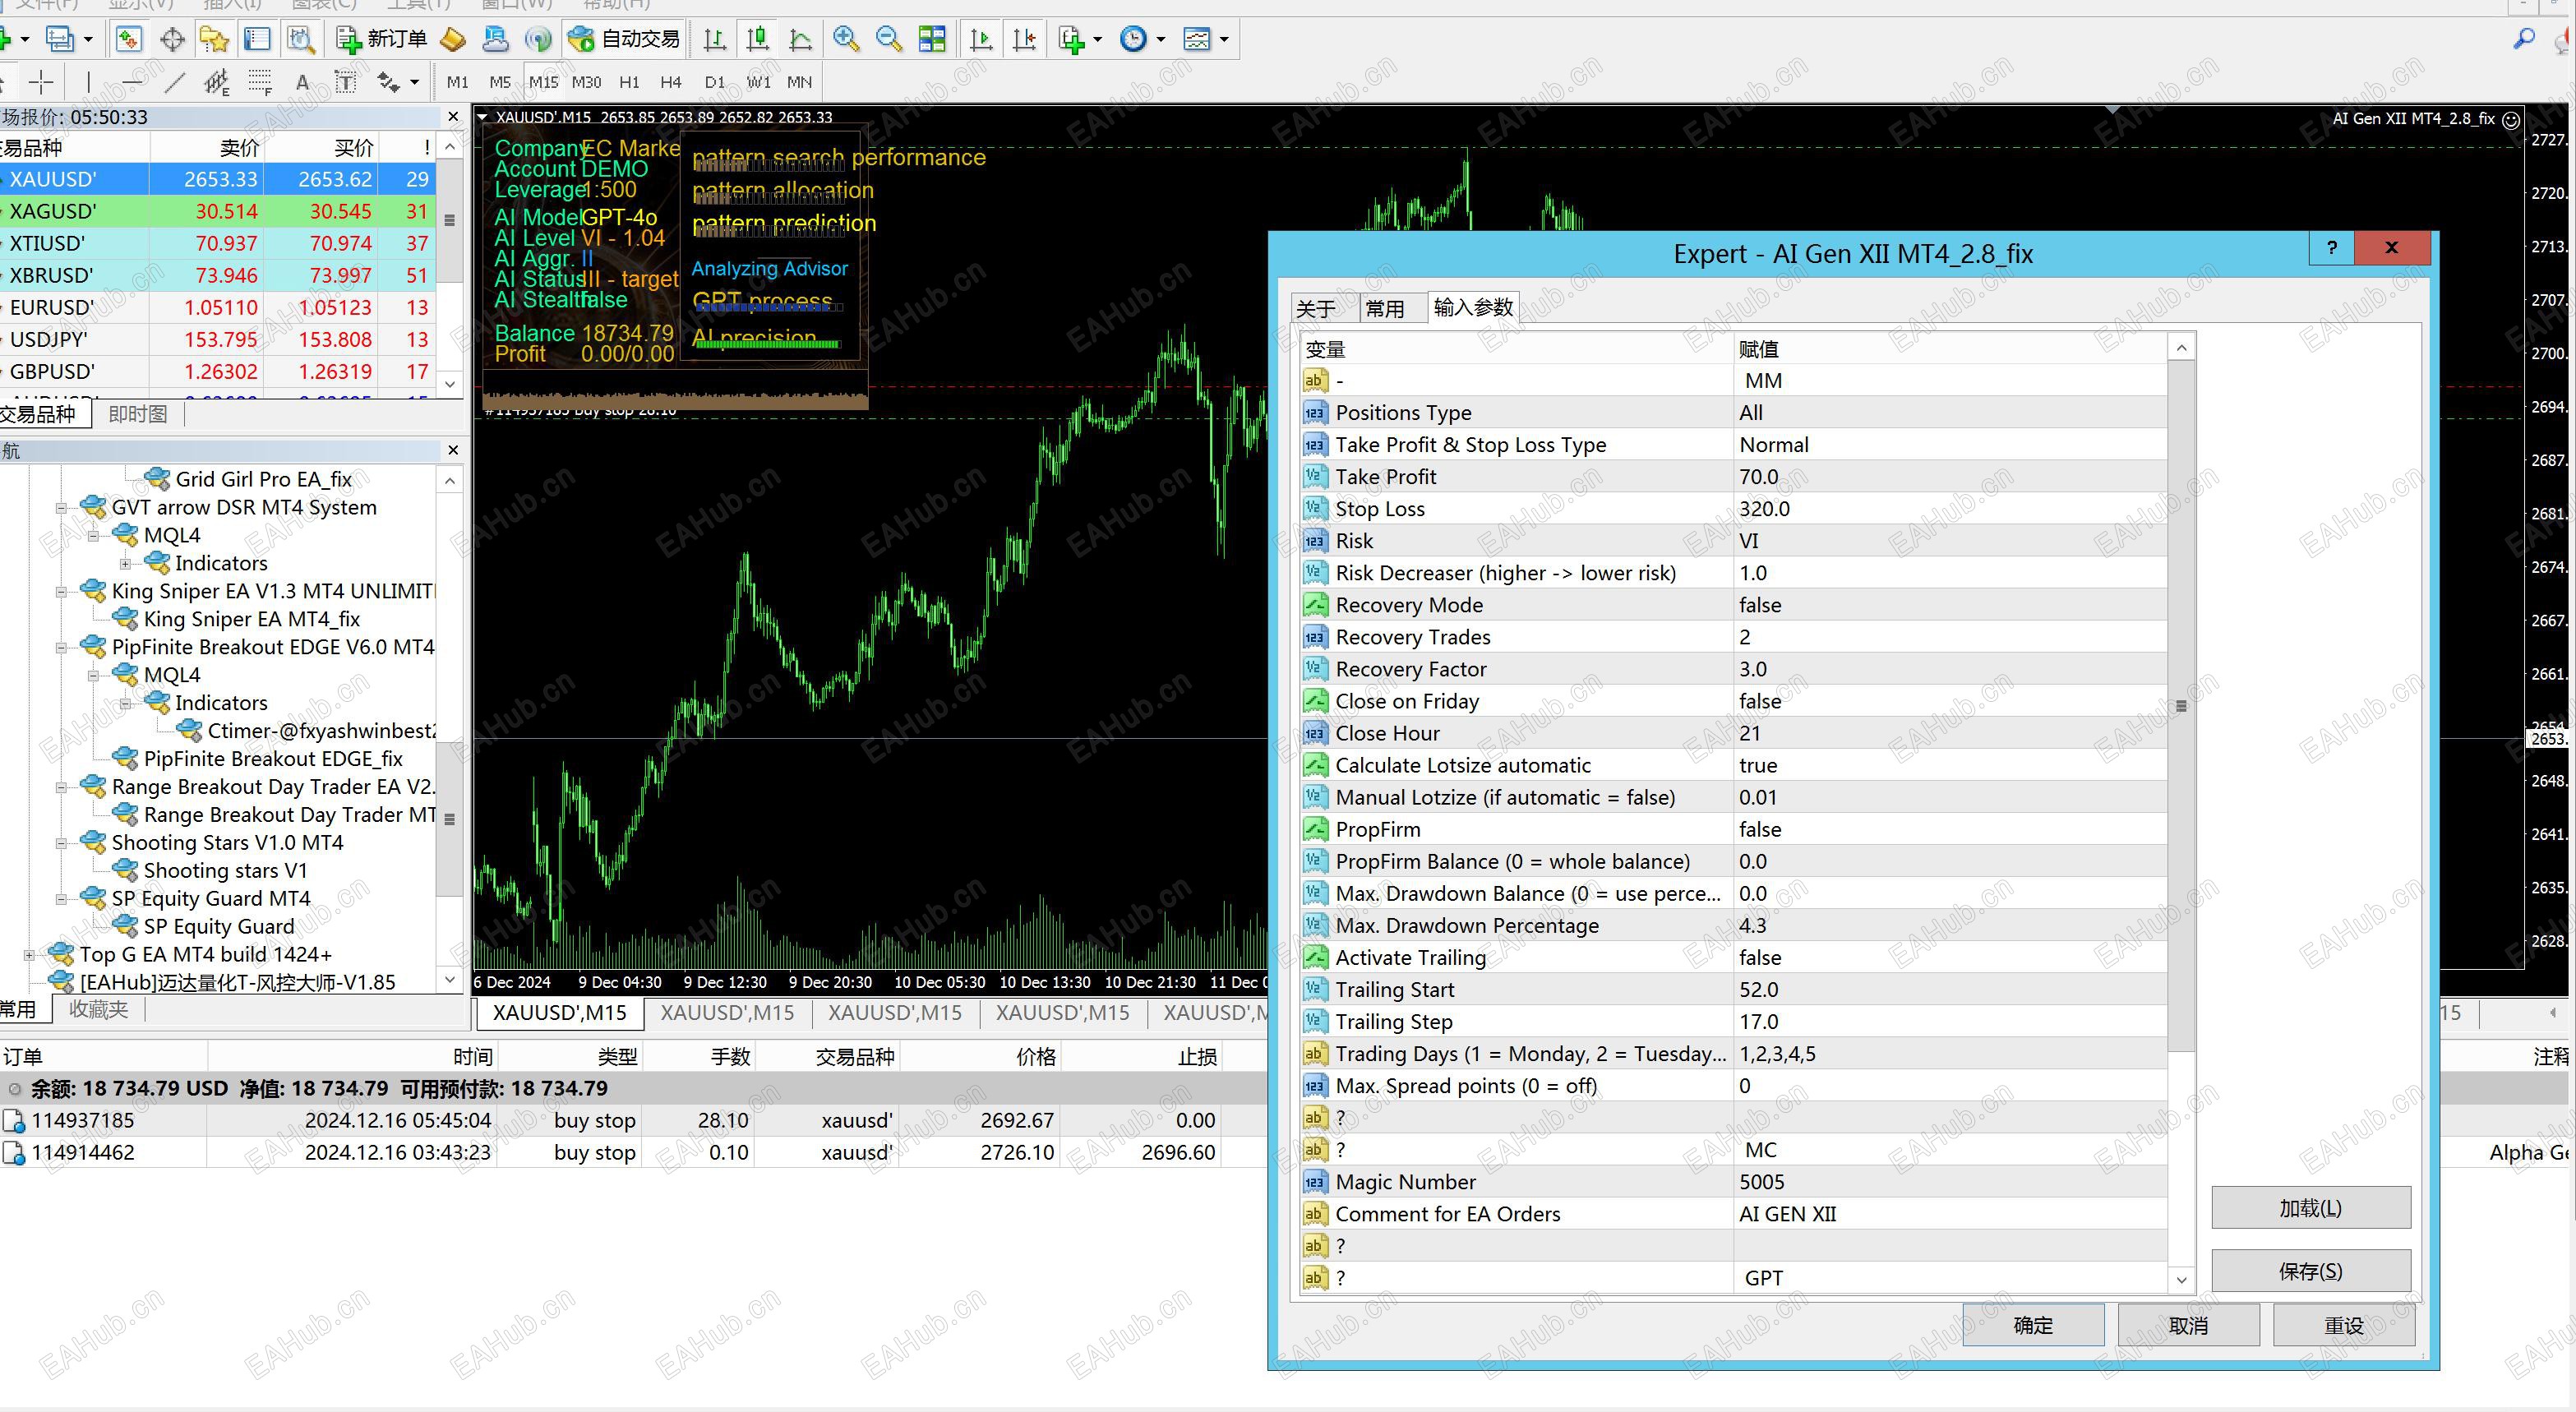Click the Data Window crosshair-target icon

172,39
